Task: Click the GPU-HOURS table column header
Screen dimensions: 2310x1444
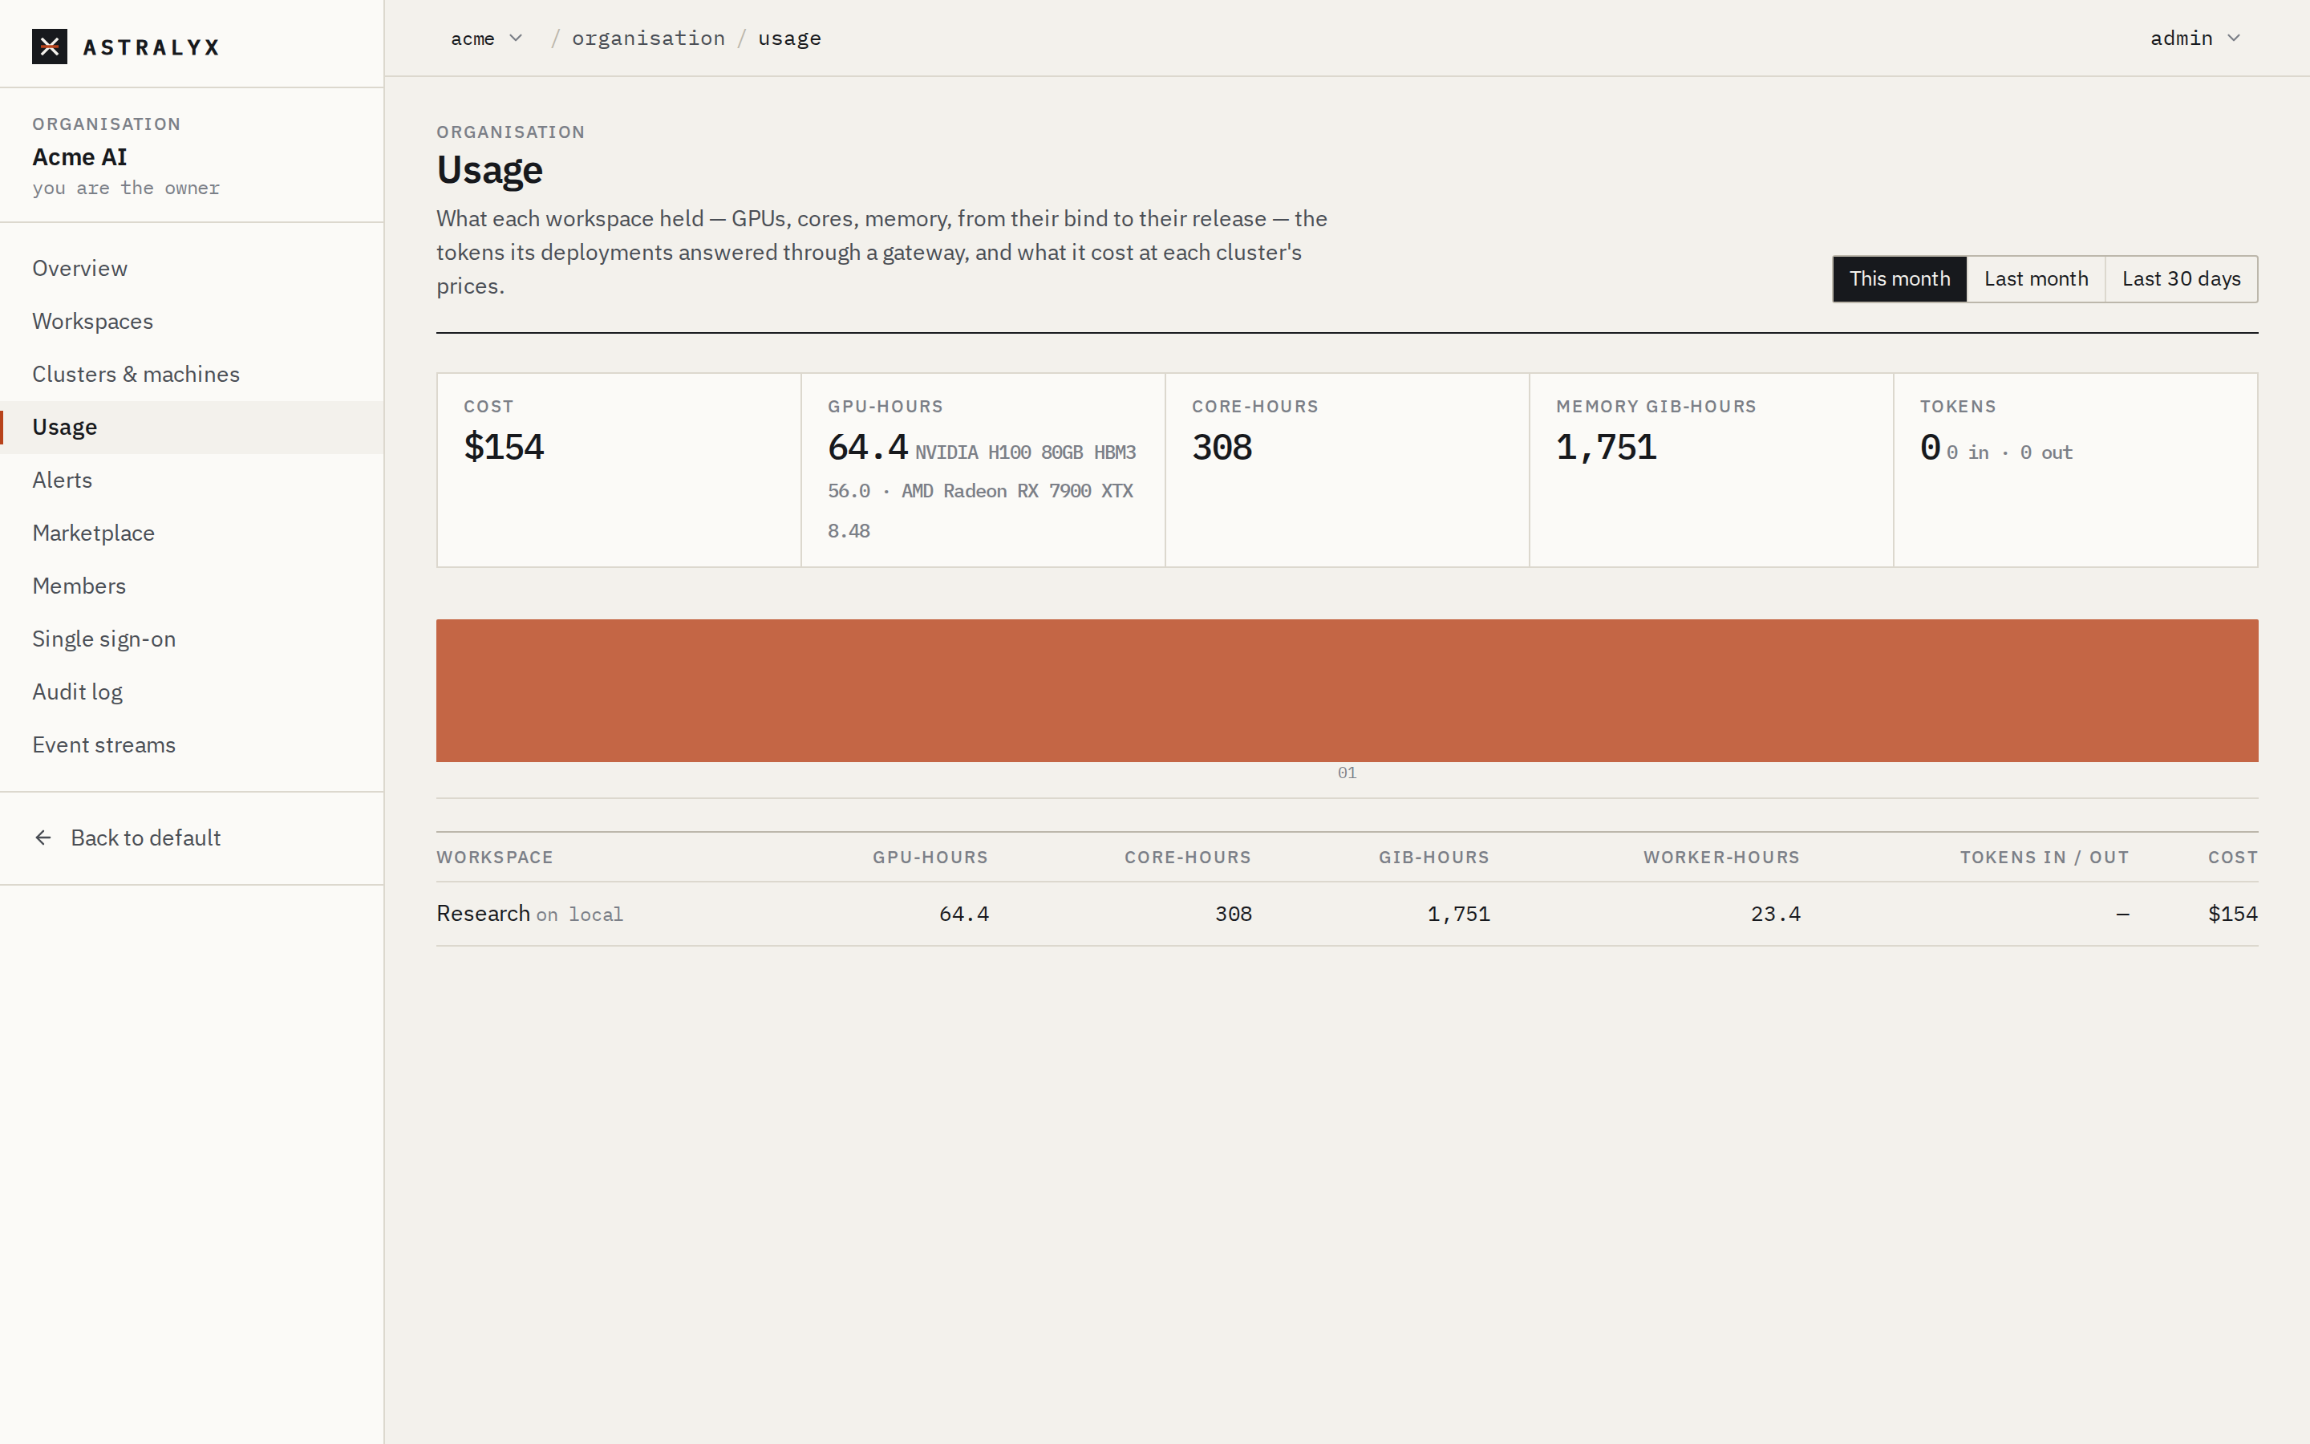Action: click(x=930, y=858)
